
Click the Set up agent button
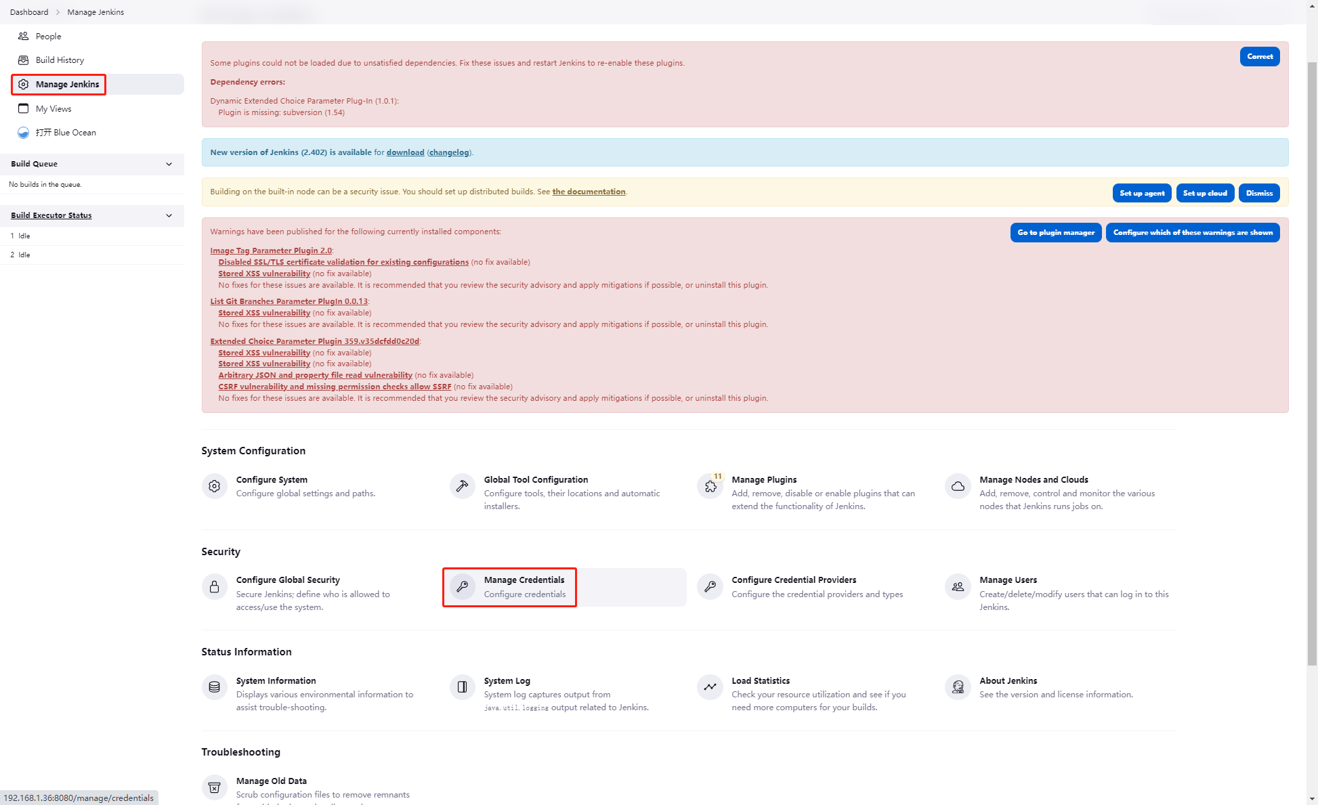point(1142,193)
